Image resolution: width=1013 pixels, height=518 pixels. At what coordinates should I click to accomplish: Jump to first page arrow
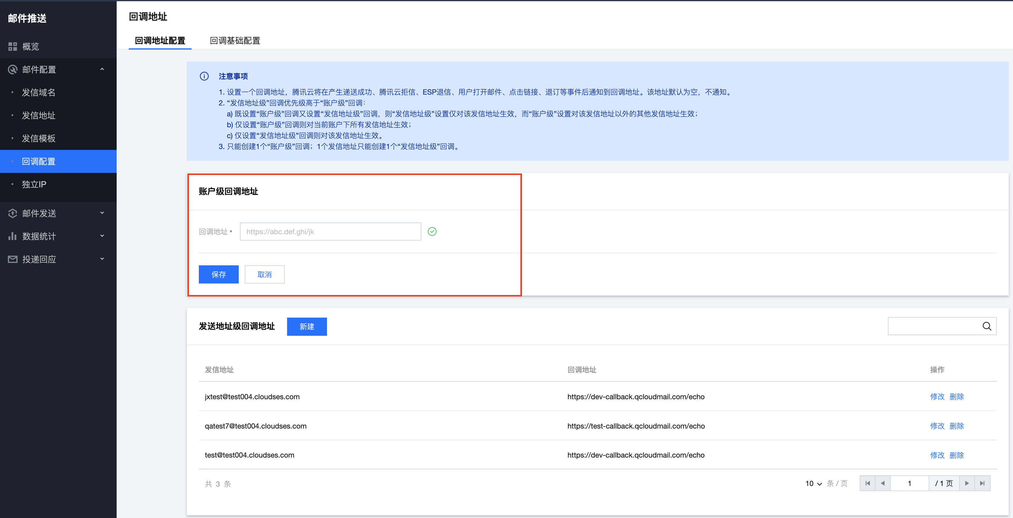pyautogui.click(x=868, y=483)
